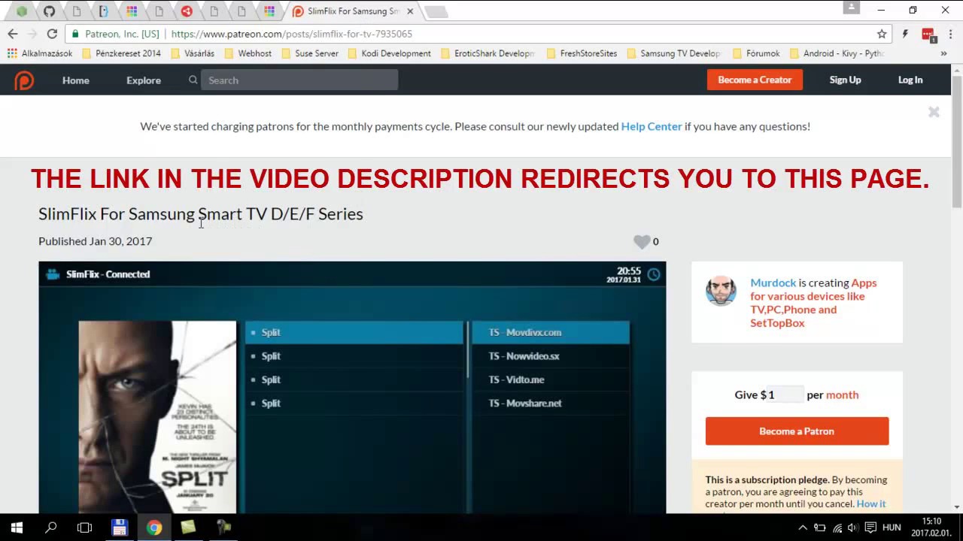Open Pénzkereset 2014 bookmark folder
Screen dimensions: 963x541
pos(121,53)
